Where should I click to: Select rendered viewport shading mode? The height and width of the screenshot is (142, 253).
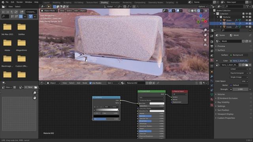(x=198, y=11)
